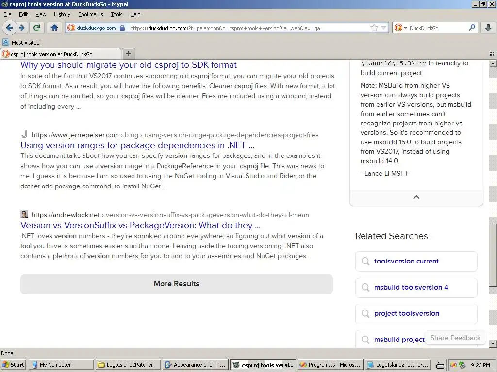Go forward with the Forward arrow button
The image size is (497, 372).
(21, 28)
